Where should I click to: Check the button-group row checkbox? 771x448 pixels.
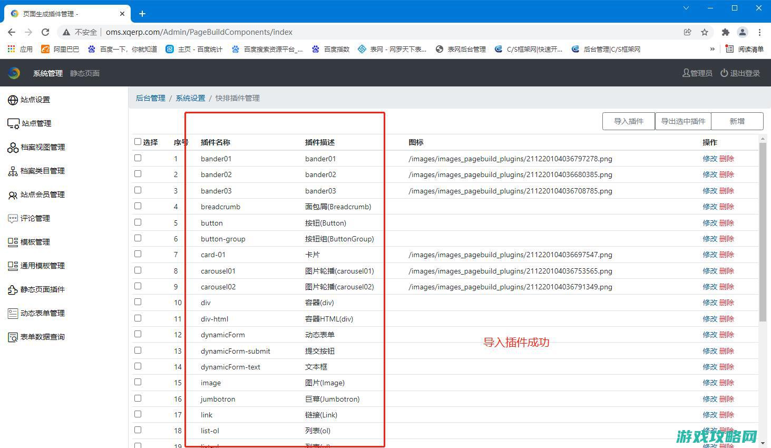[138, 238]
